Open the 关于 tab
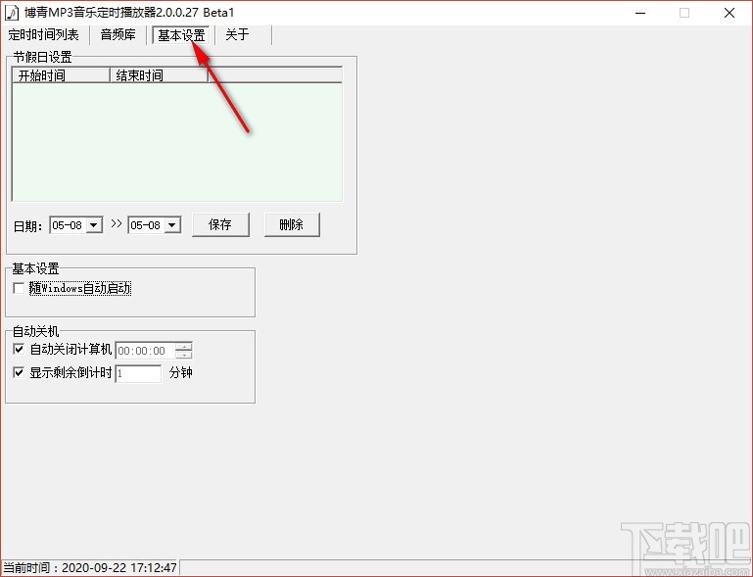This screenshot has height=577, width=753. coord(237,34)
